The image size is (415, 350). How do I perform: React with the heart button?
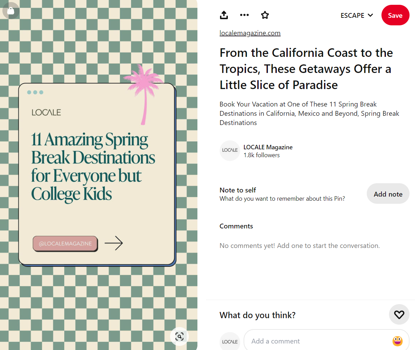(399, 314)
